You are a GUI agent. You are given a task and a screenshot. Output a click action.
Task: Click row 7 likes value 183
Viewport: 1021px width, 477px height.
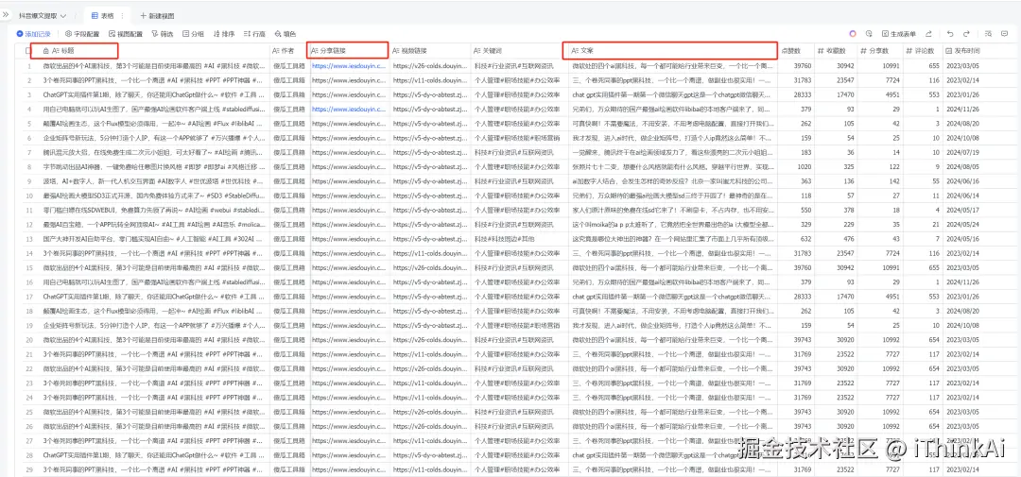coord(805,152)
